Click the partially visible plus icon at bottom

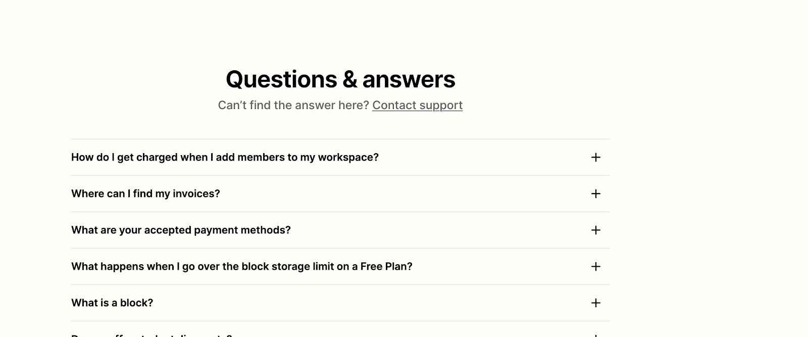pyautogui.click(x=596, y=335)
